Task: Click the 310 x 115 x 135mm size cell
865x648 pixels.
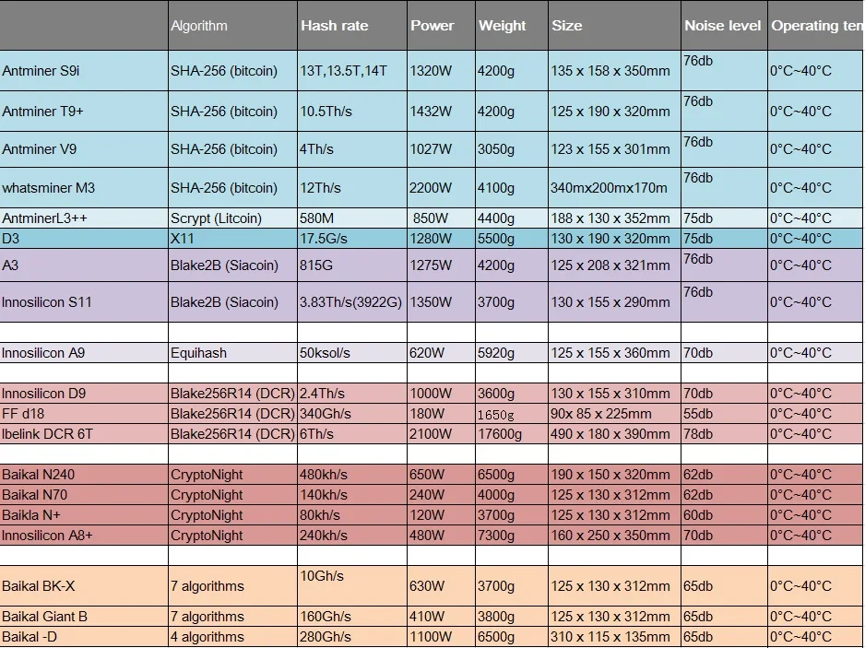Action: coord(614,637)
